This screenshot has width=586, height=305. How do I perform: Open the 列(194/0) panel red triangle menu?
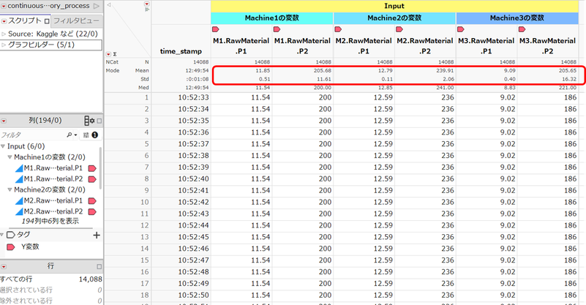click(4, 121)
